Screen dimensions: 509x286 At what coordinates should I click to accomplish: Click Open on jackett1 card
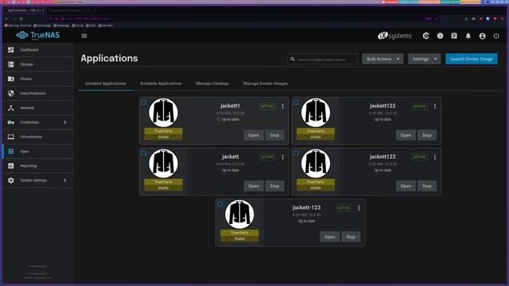pyautogui.click(x=254, y=135)
